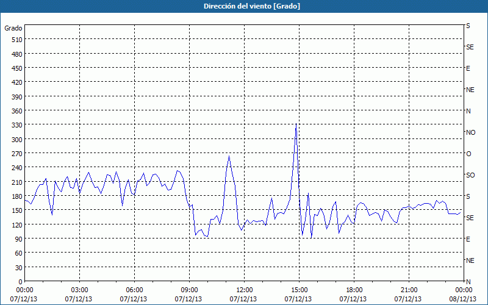Click the 450 value on the left axis
488x305 pixels.
[17, 68]
